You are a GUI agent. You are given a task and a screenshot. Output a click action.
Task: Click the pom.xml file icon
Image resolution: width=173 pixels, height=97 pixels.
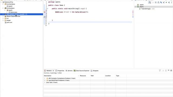click(5, 22)
